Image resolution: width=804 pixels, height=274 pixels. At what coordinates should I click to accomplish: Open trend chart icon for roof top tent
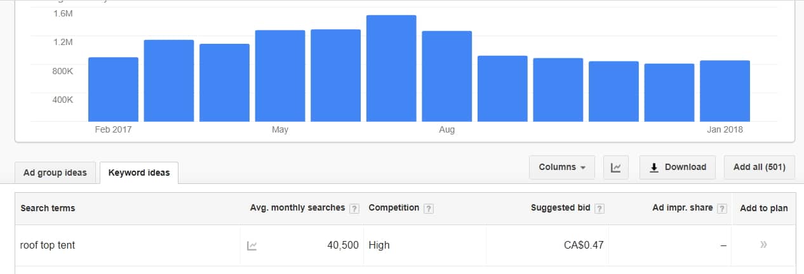[252, 245]
